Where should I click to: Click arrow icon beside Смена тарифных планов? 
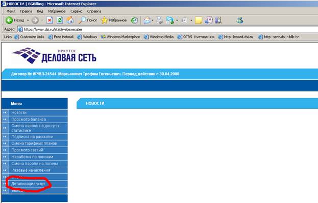click(5, 143)
